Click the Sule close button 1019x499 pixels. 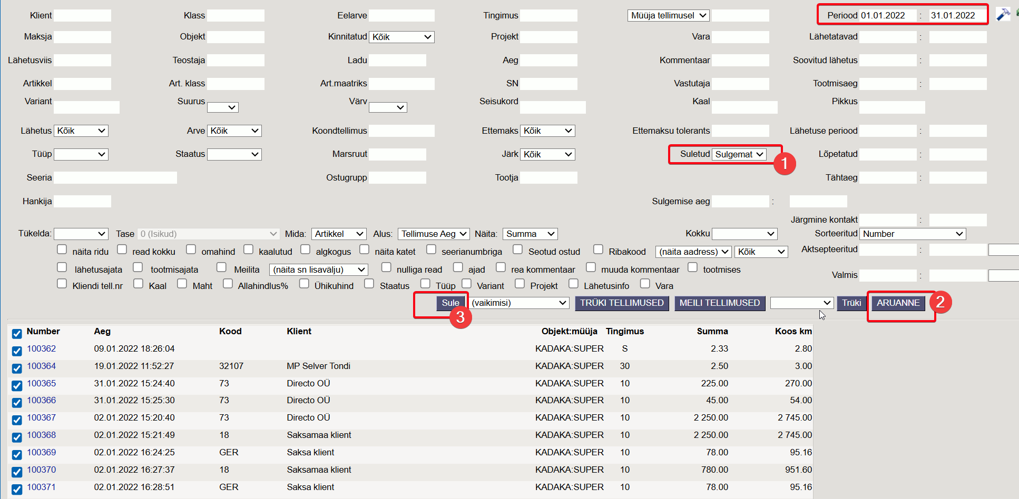[x=450, y=303]
